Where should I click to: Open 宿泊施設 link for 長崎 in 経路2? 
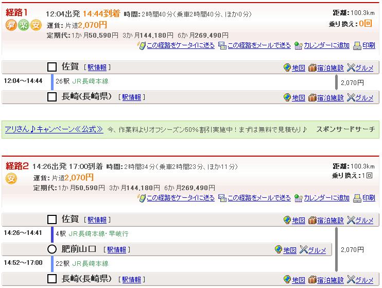click(x=331, y=280)
